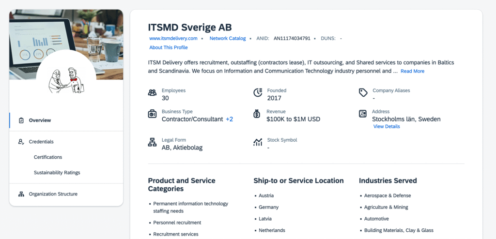Image resolution: width=496 pixels, height=239 pixels.
Task: Click the Company Aliases tag icon
Action: pos(363,92)
